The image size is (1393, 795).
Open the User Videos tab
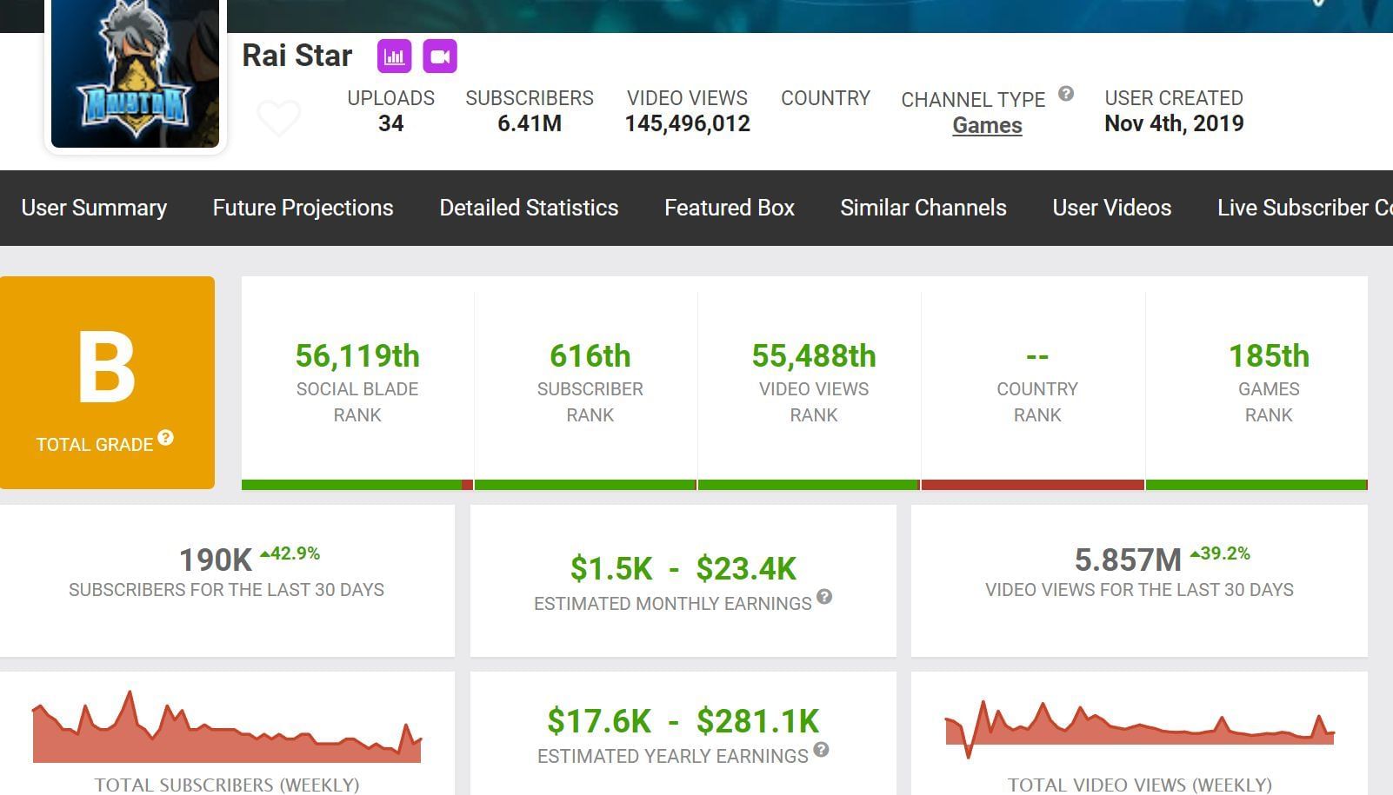(1111, 208)
